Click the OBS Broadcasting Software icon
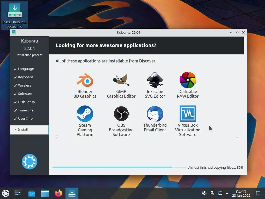The image size is (265, 199). [121, 114]
